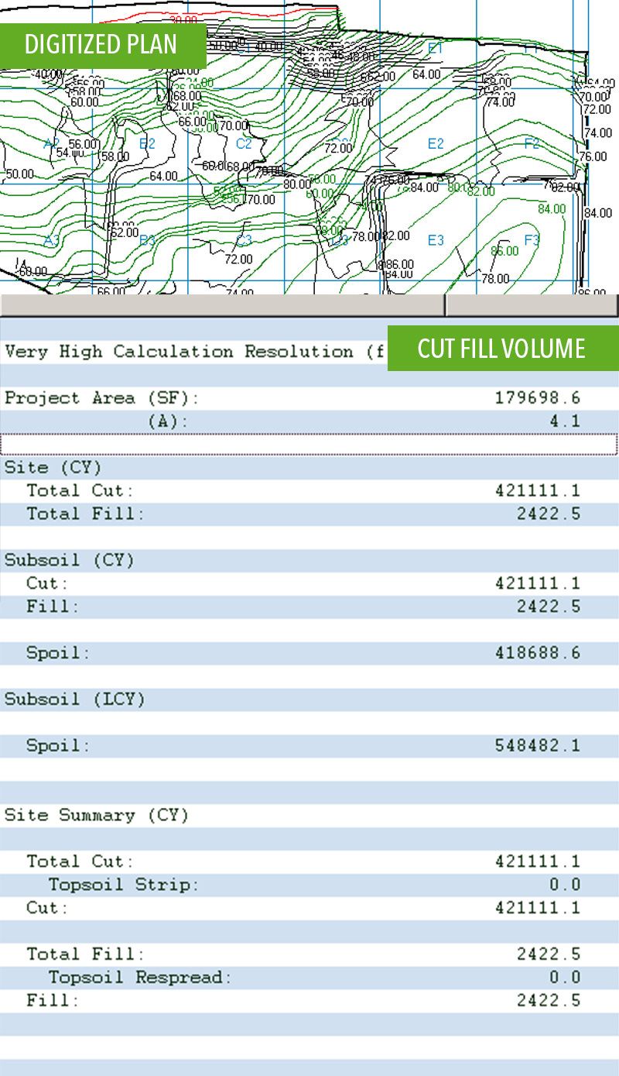
Task: Select grid cell label E2 on plan
Action: tap(436, 143)
